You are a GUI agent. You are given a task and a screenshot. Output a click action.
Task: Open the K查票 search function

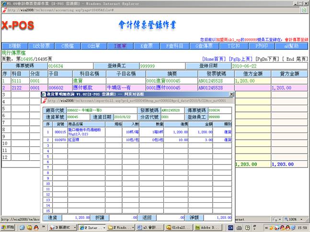[x=147, y=46]
